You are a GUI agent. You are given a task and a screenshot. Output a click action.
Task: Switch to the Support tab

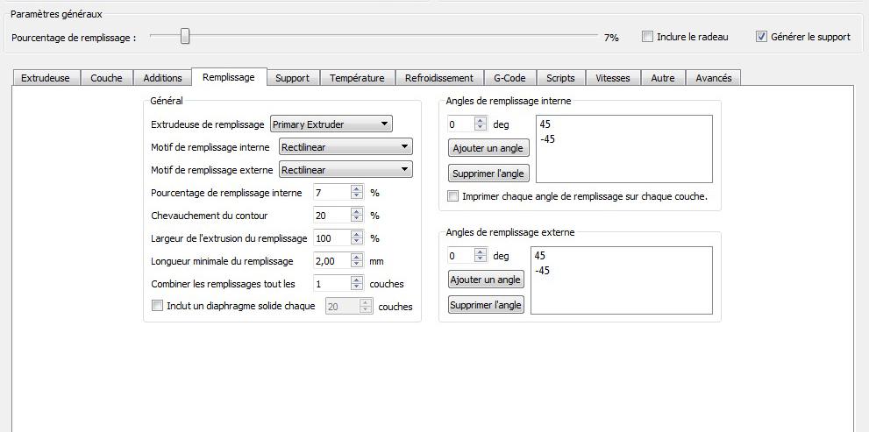292,78
